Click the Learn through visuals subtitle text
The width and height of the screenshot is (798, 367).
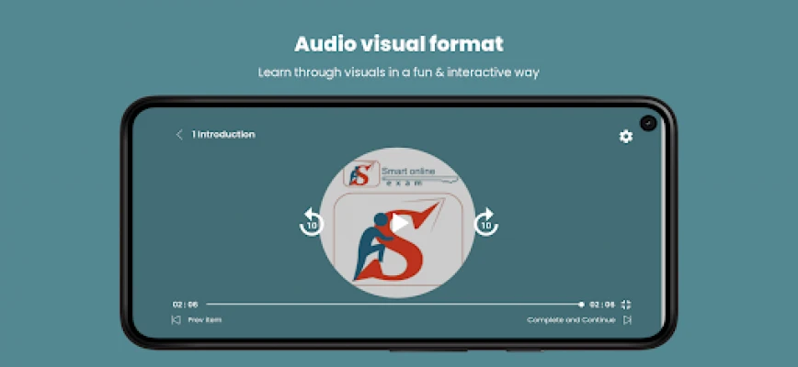tap(398, 72)
